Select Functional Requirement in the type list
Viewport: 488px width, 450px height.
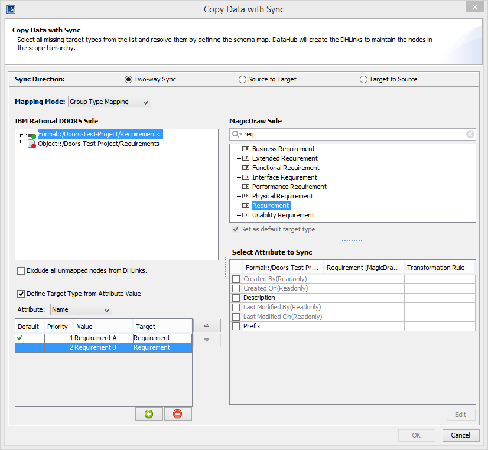[285, 168]
